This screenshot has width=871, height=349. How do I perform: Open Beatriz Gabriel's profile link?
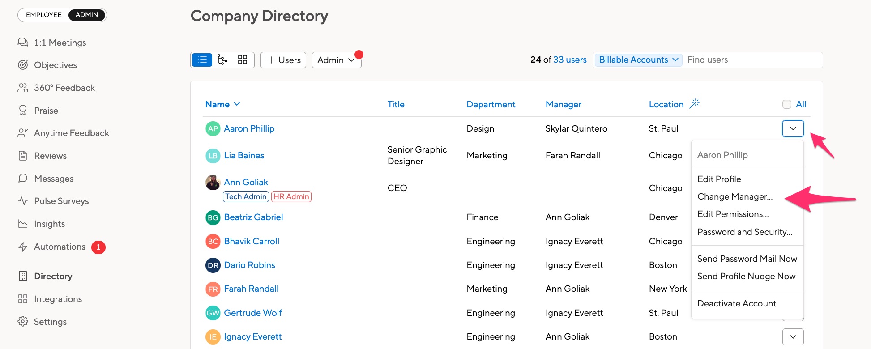(x=253, y=217)
